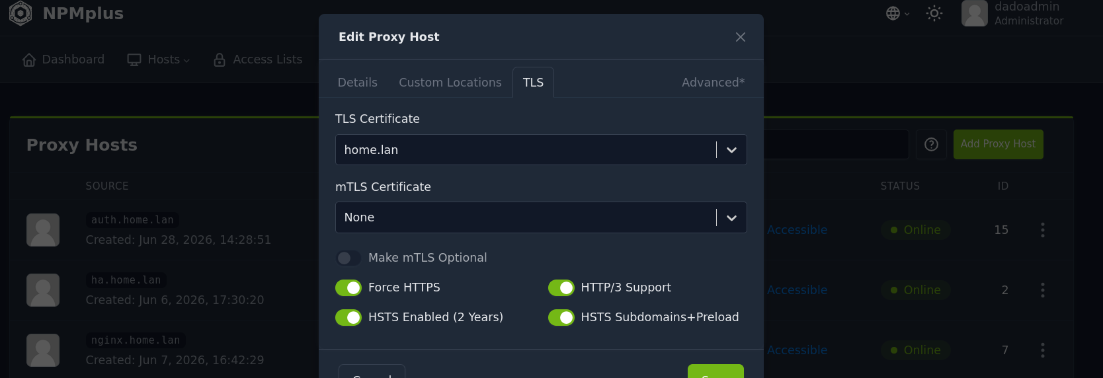Click Accessible link for auth.home.lan
Screen dimensions: 1103x378
(x=797, y=230)
